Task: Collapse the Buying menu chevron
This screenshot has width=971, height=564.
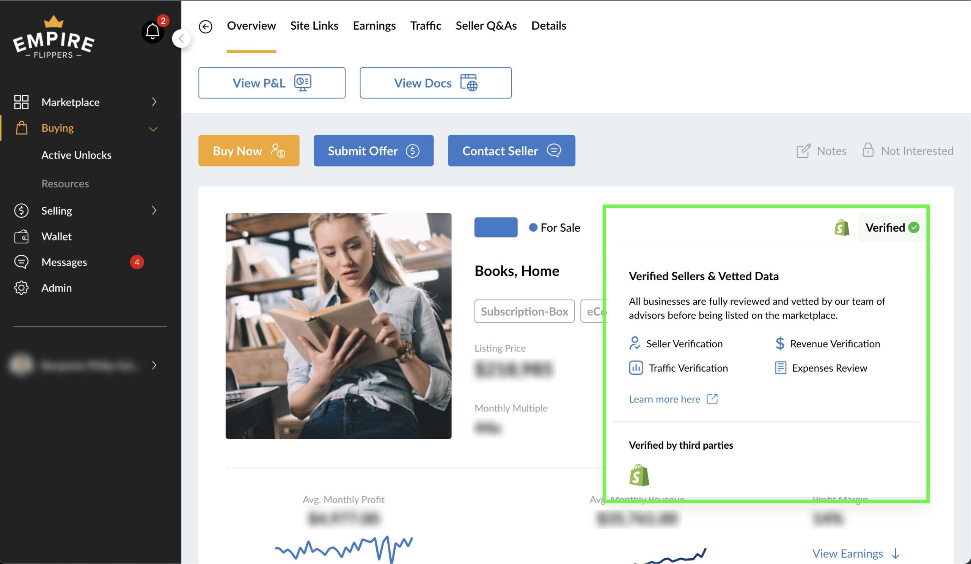Action: (x=153, y=129)
